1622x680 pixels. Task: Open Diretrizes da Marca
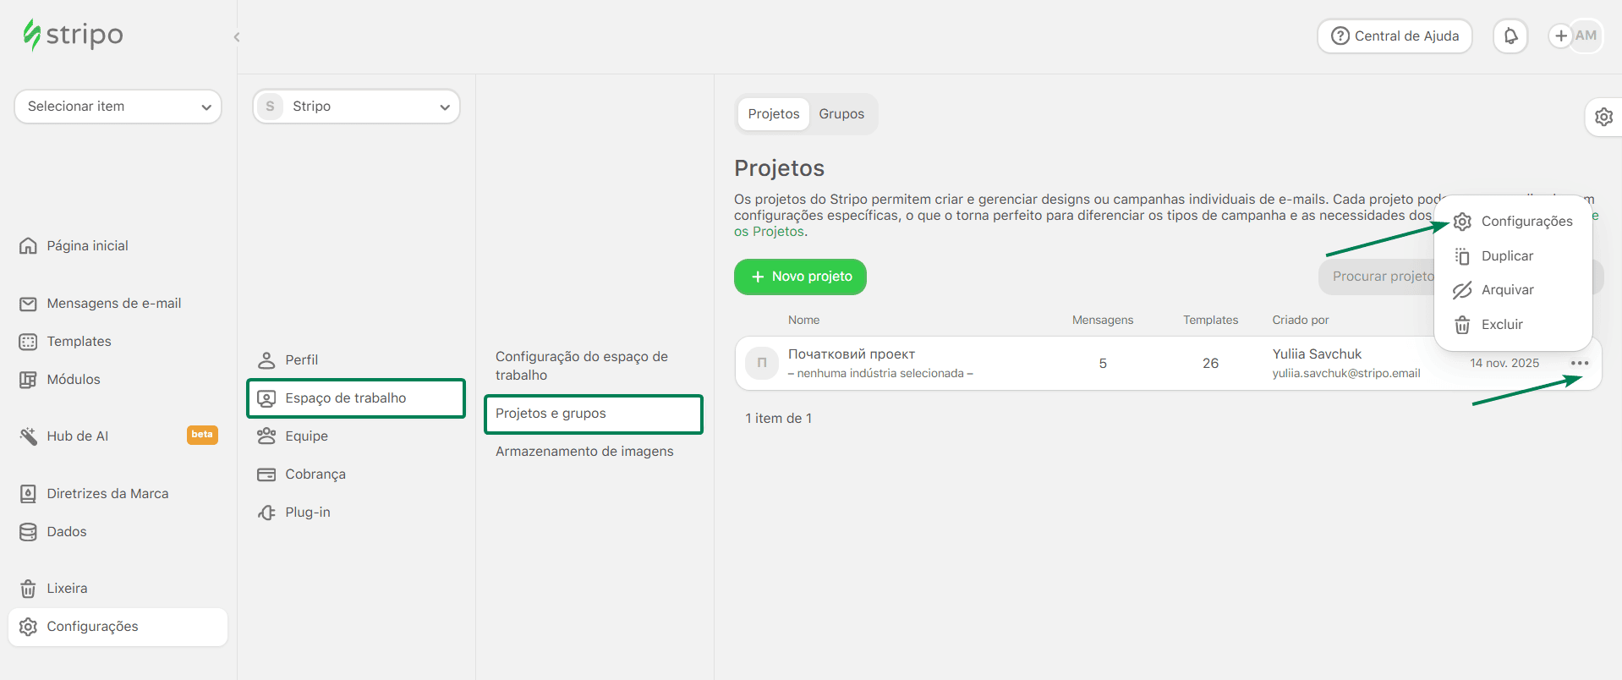click(x=107, y=494)
